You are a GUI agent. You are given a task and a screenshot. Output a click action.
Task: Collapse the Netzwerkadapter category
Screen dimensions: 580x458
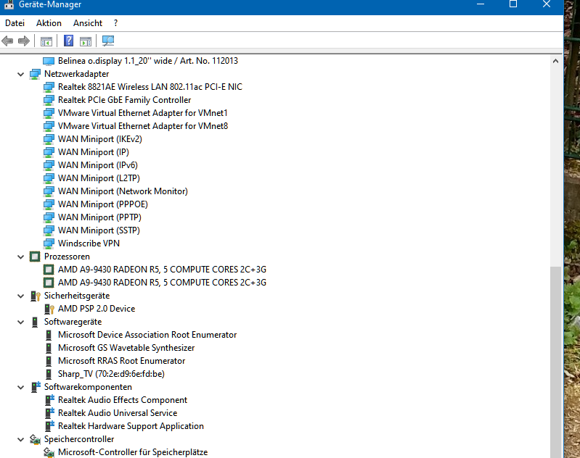21,74
